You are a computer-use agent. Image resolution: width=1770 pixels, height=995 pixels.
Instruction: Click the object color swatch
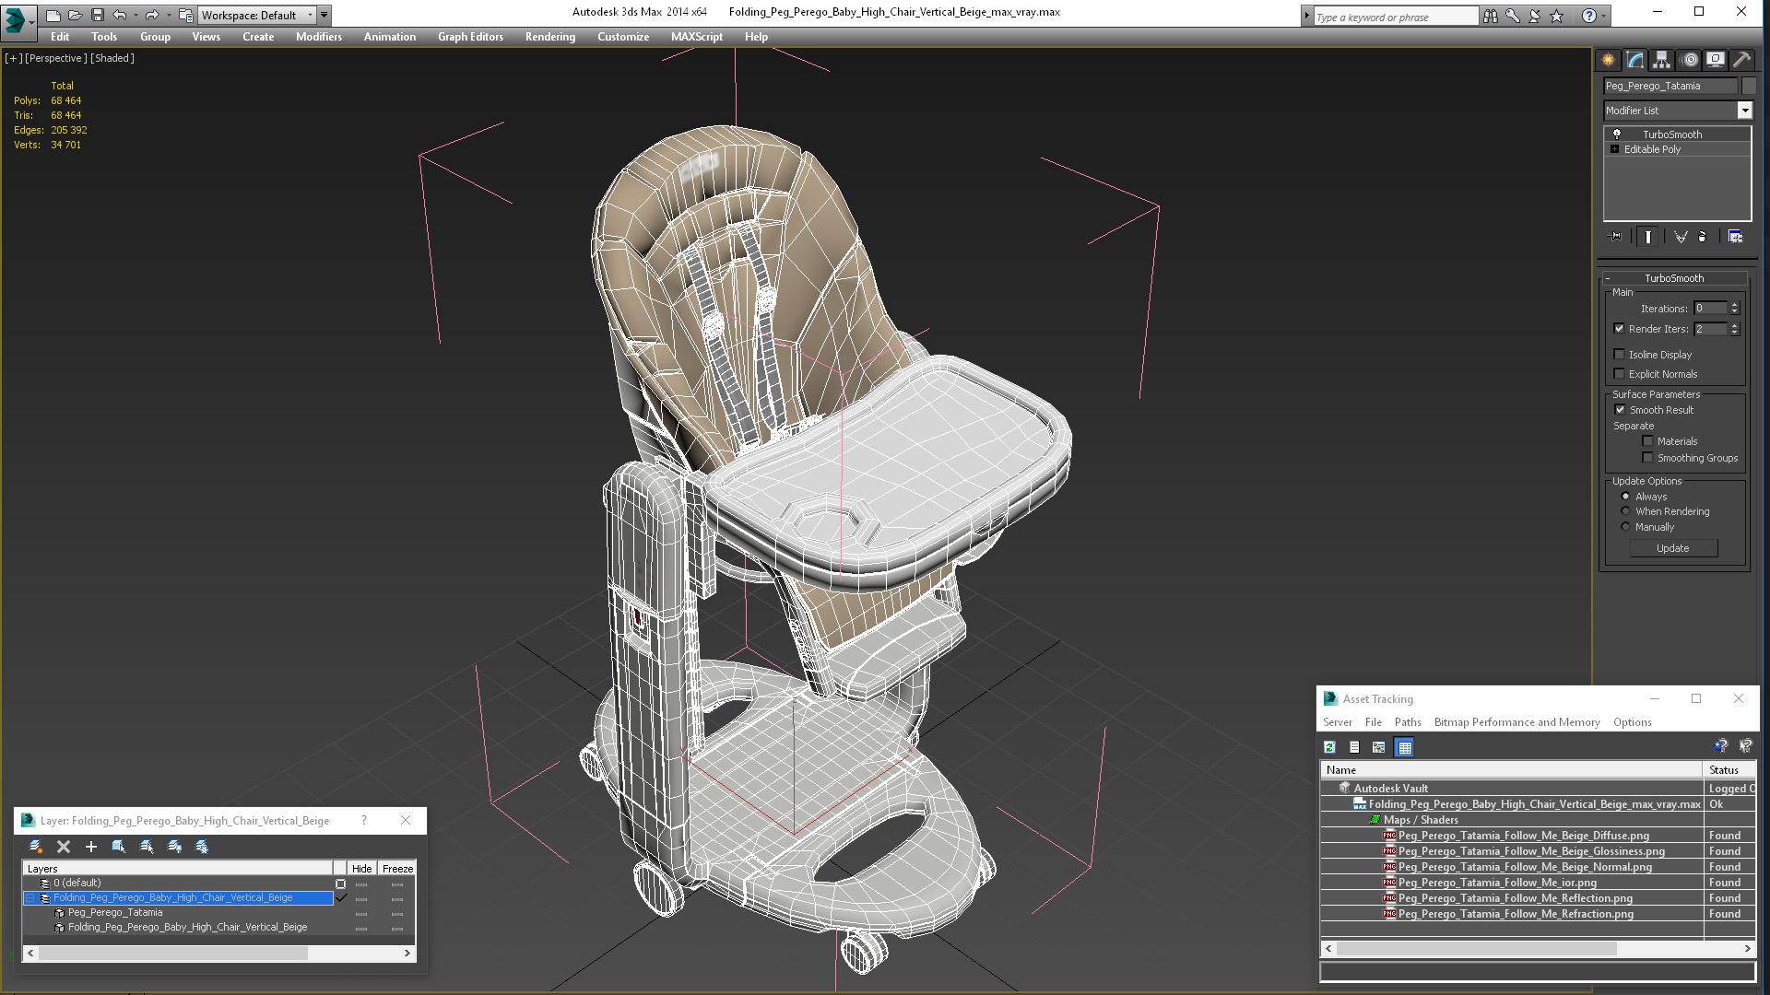coord(1749,86)
